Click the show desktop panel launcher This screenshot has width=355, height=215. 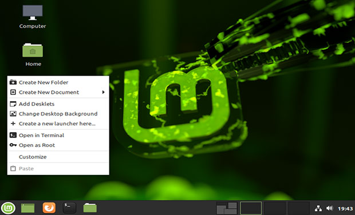tap(28, 208)
